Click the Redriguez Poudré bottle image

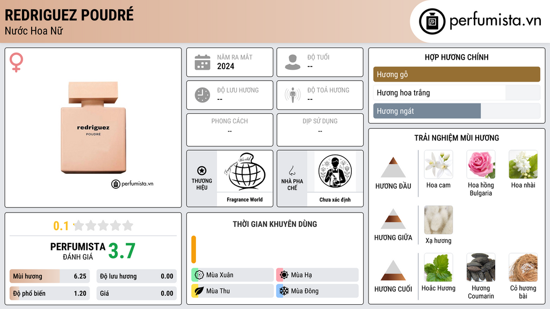[x=93, y=128]
